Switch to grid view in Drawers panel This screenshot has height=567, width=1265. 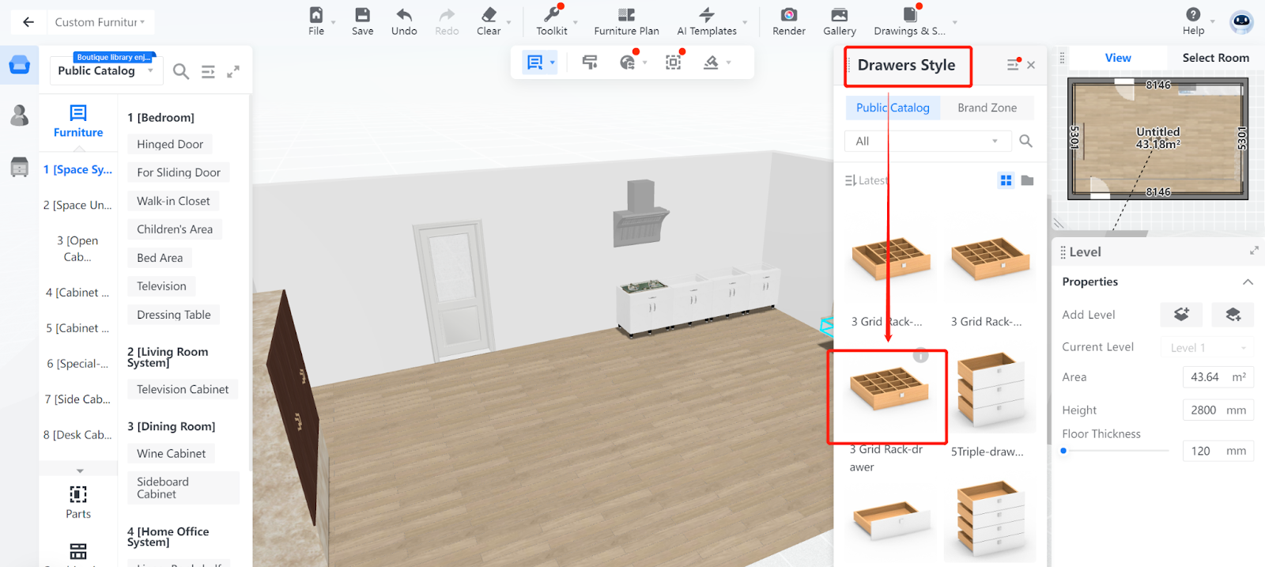click(1006, 180)
